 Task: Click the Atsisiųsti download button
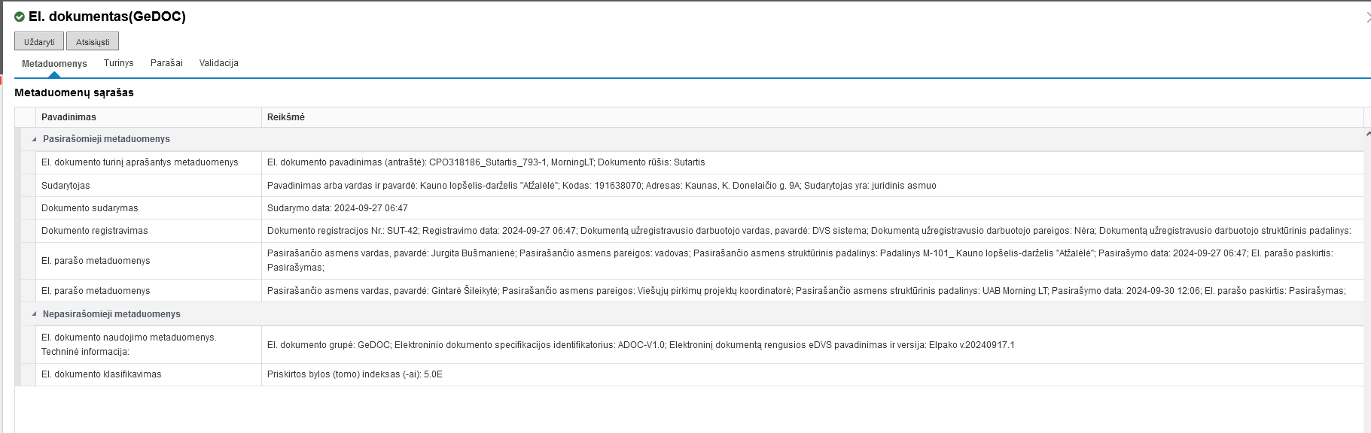pyautogui.click(x=93, y=42)
